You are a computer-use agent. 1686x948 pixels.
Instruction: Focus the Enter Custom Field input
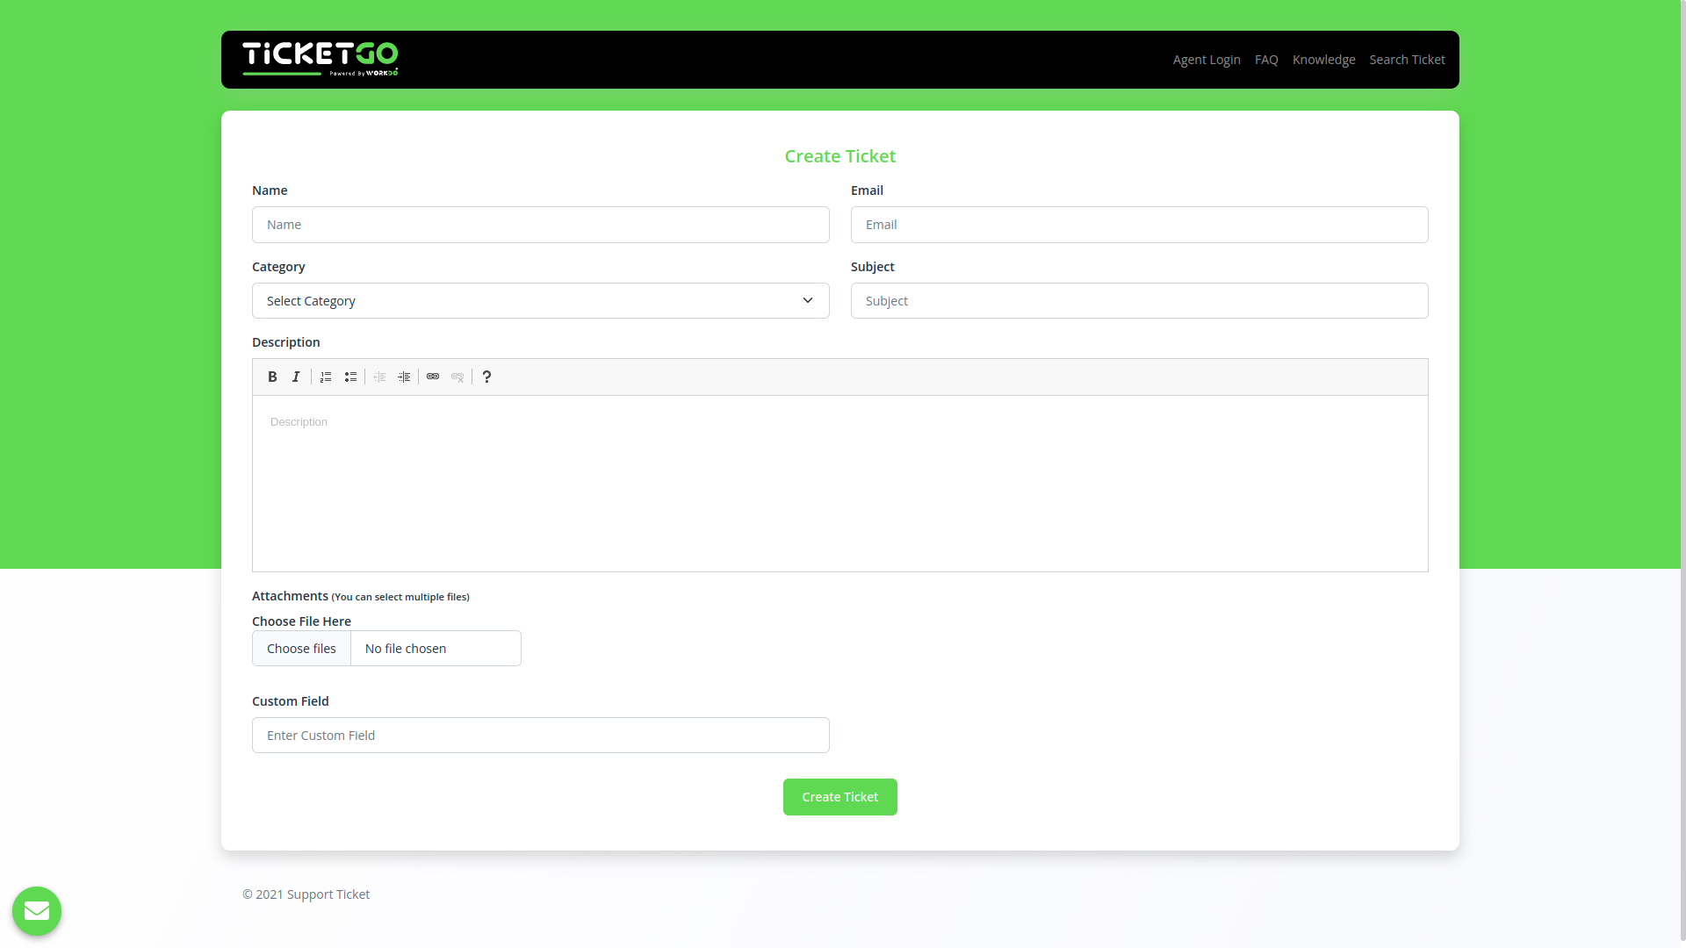click(x=540, y=735)
